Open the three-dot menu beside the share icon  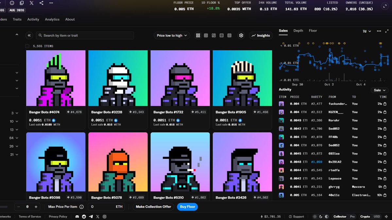point(51,3)
